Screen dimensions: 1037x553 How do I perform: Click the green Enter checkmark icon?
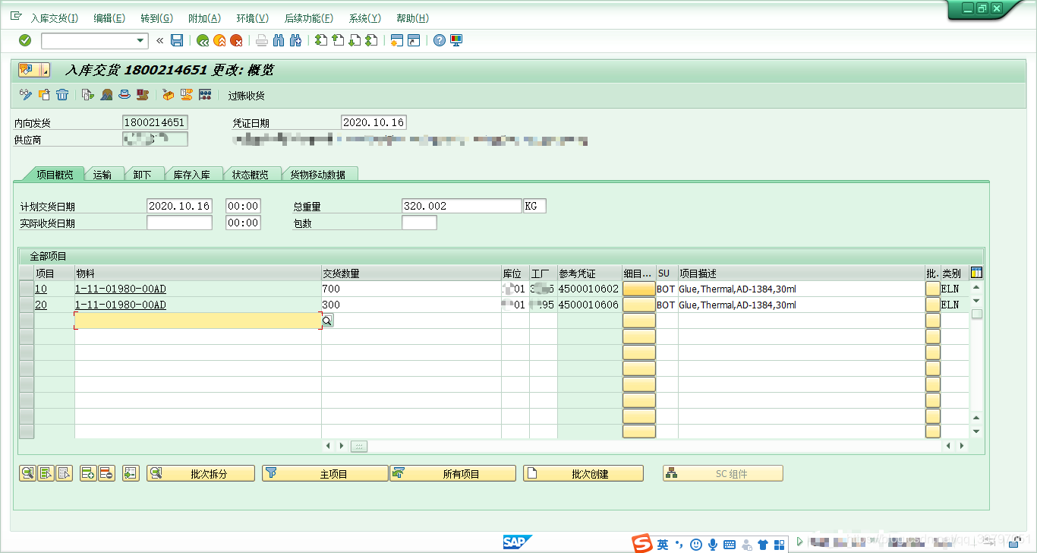[x=25, y=40]
